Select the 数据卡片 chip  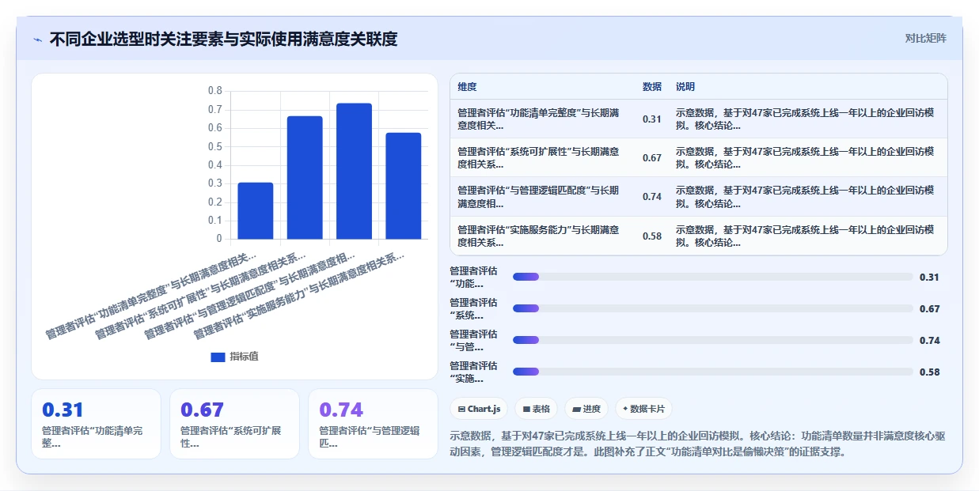pos(643,409)
